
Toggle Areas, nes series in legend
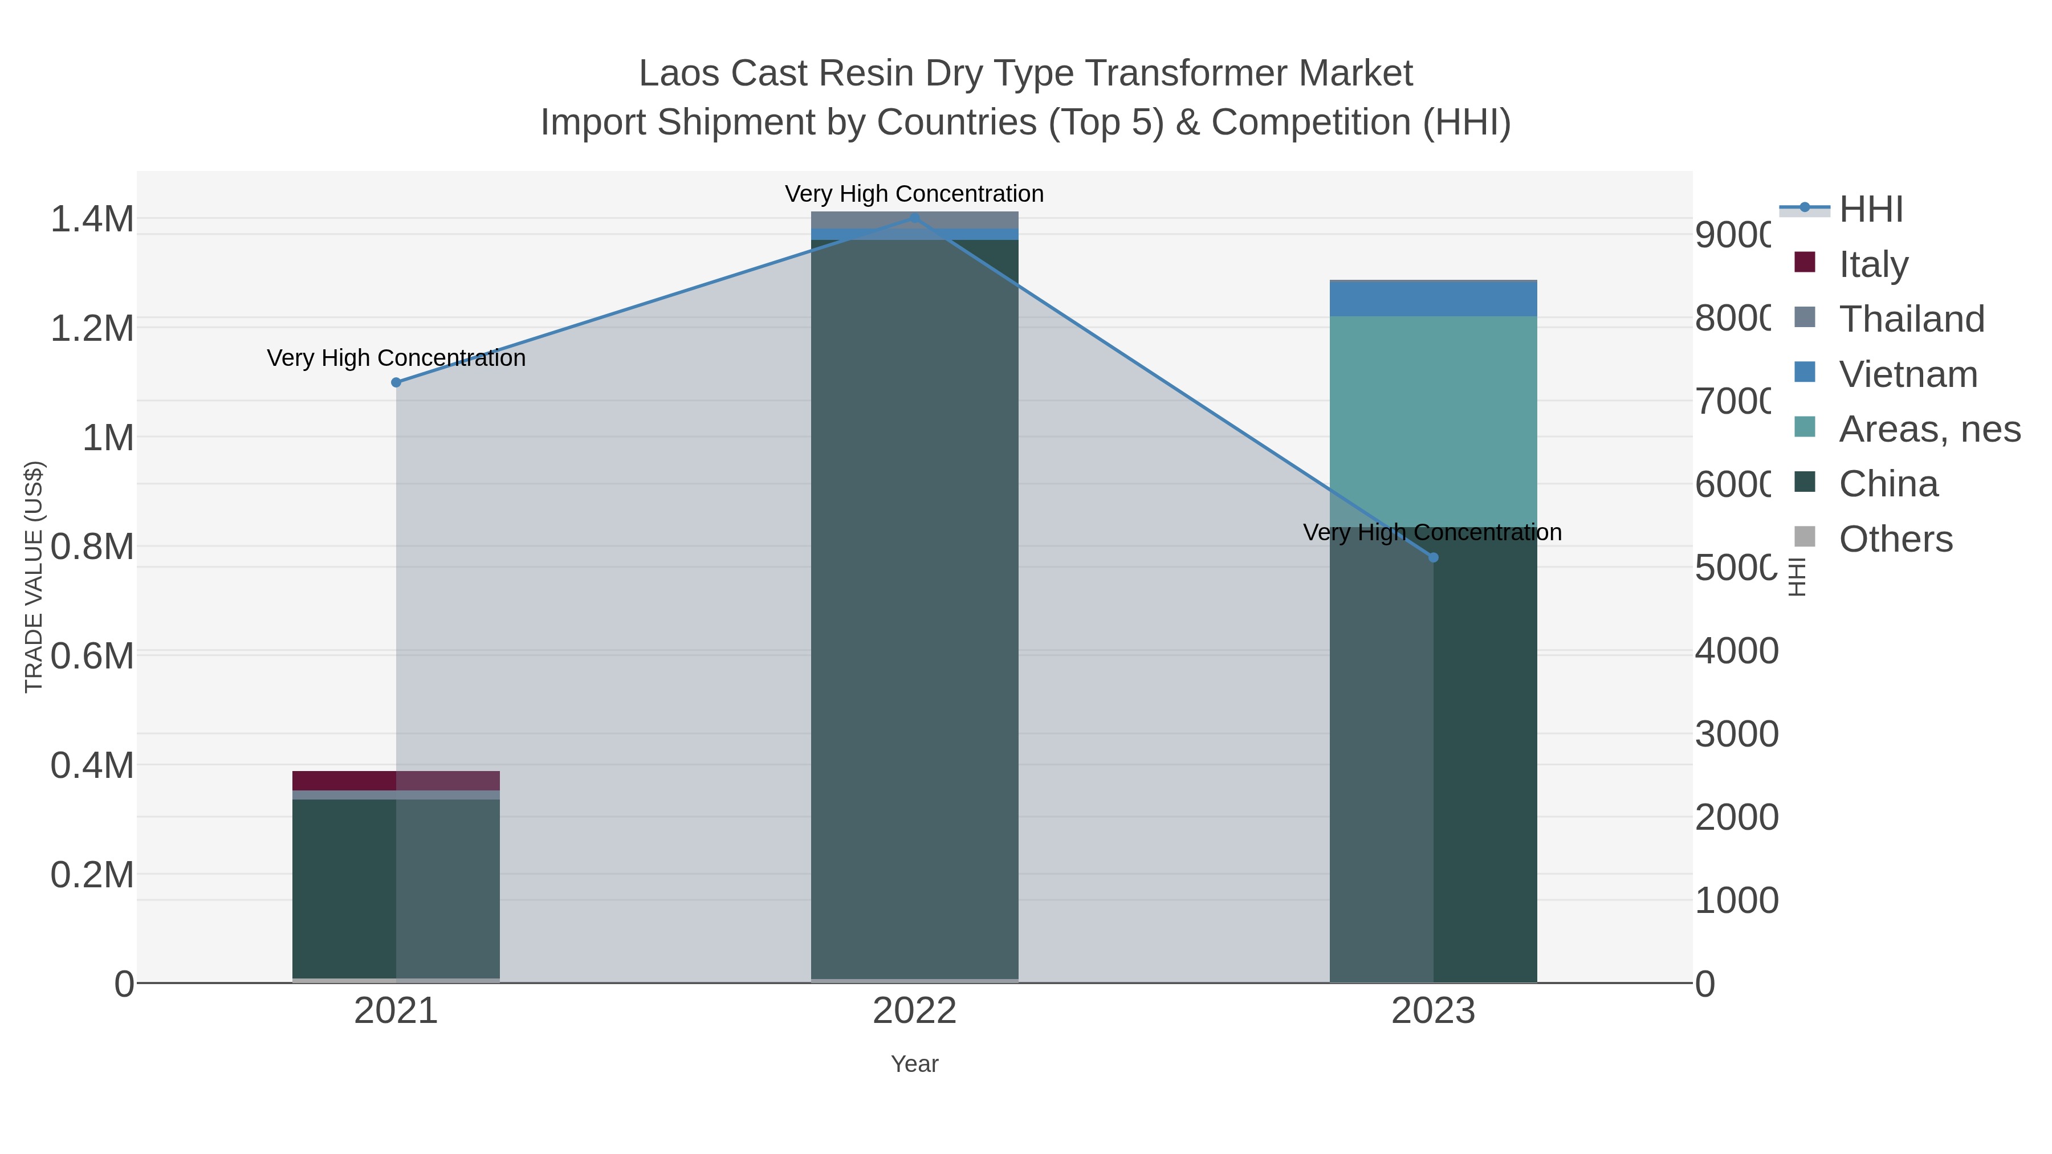point(1907,429)
